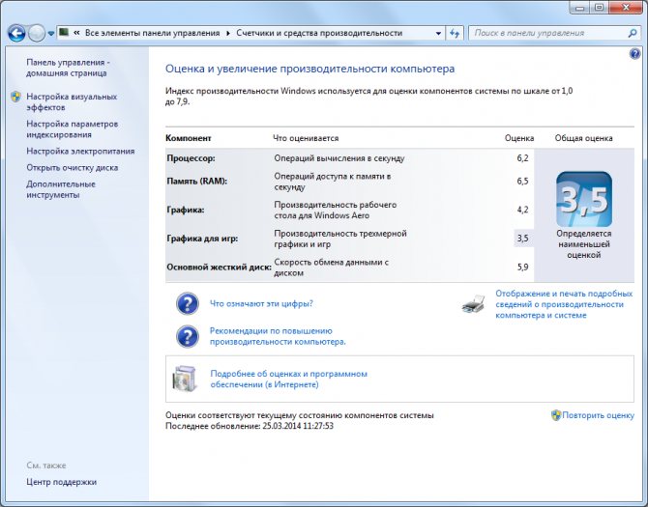Click the memory score value 6,5
648x507 pixels.
coord(522,182)
